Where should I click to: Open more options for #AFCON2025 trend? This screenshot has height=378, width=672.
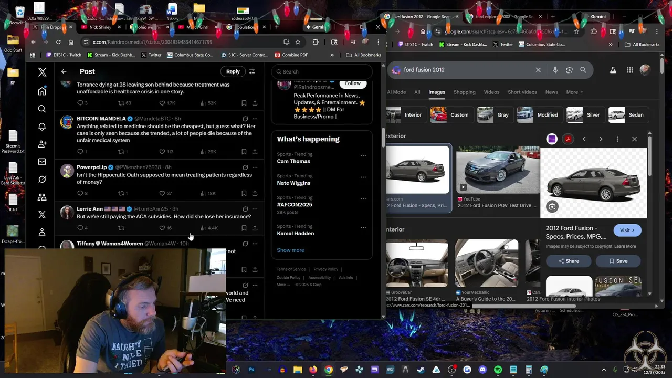(x=363, y=199)
